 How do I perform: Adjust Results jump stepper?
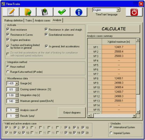(17, 116)
